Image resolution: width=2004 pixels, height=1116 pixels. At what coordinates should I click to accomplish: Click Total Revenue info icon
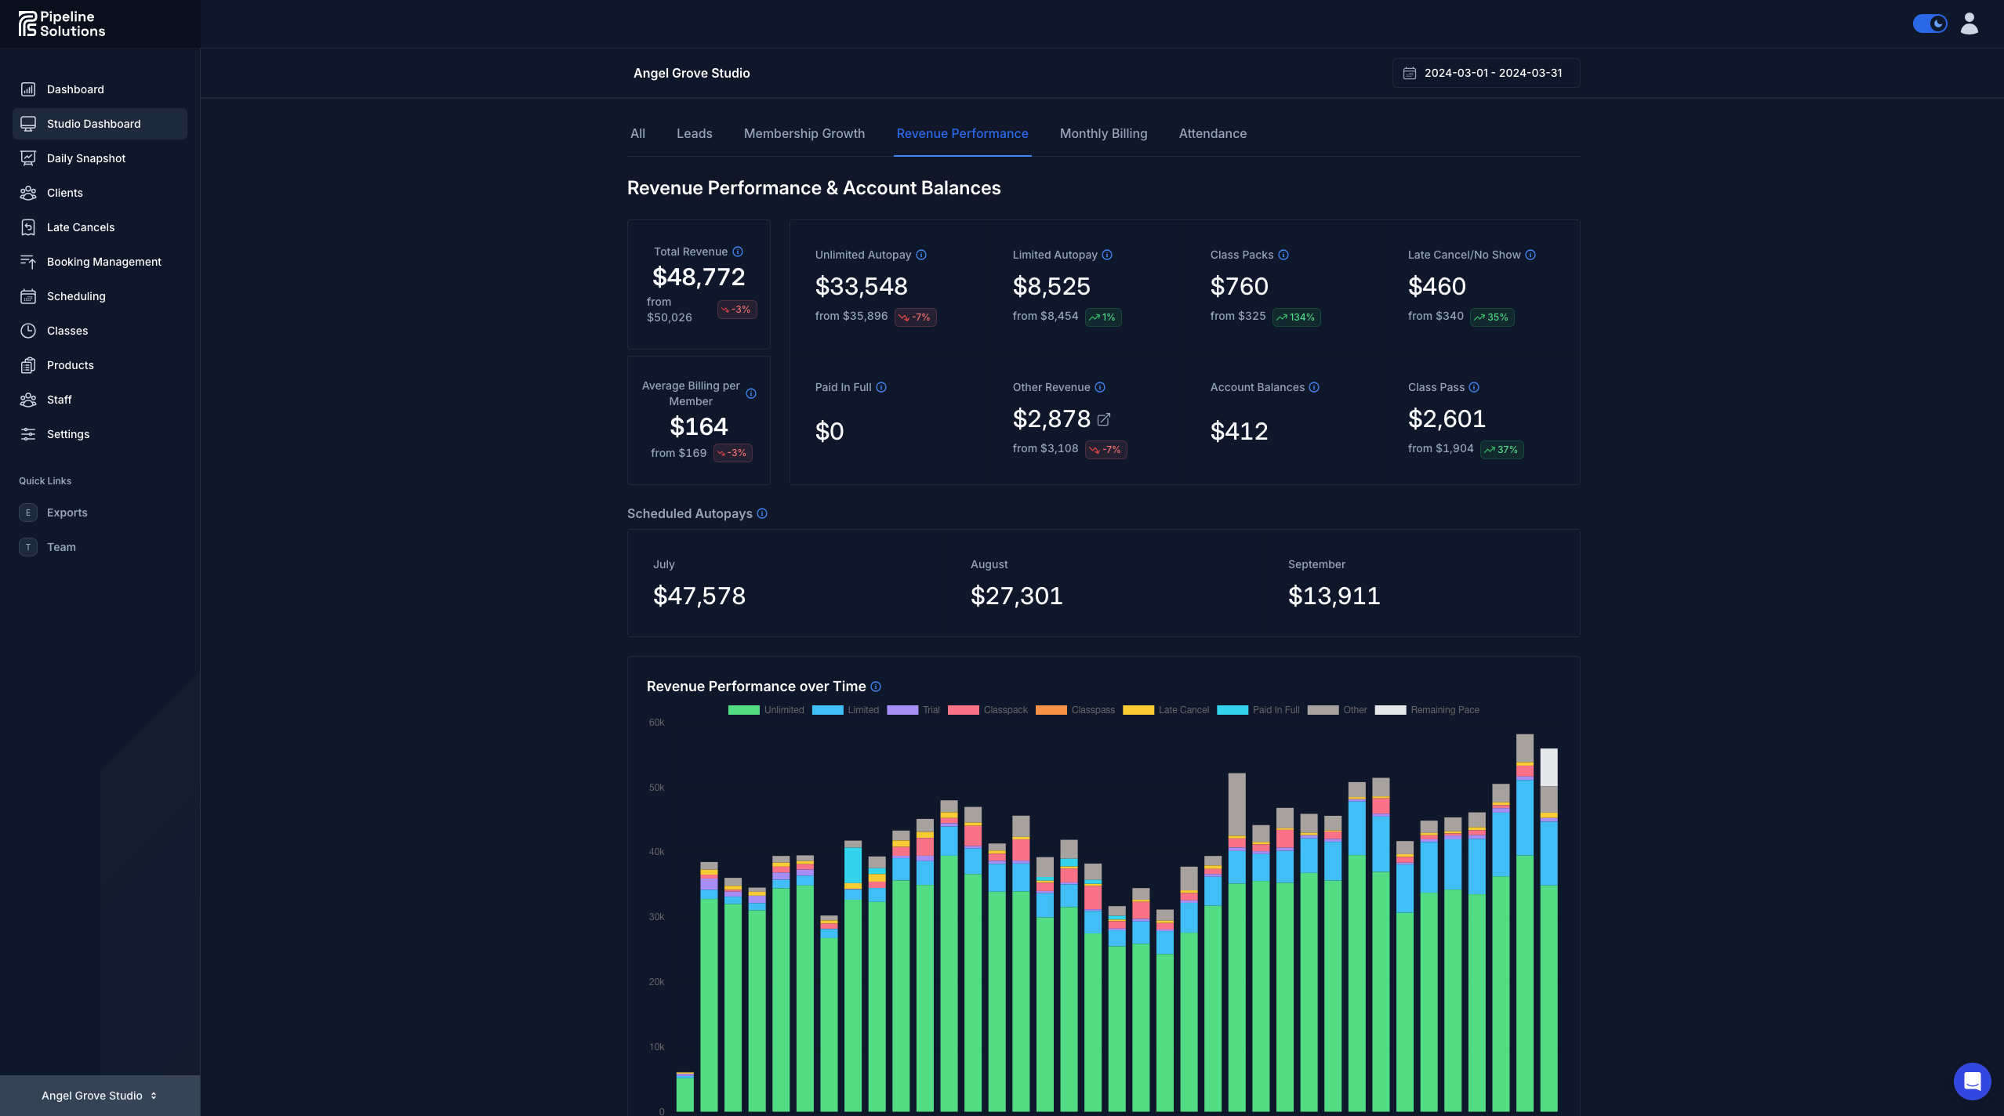tap(737, 252)
